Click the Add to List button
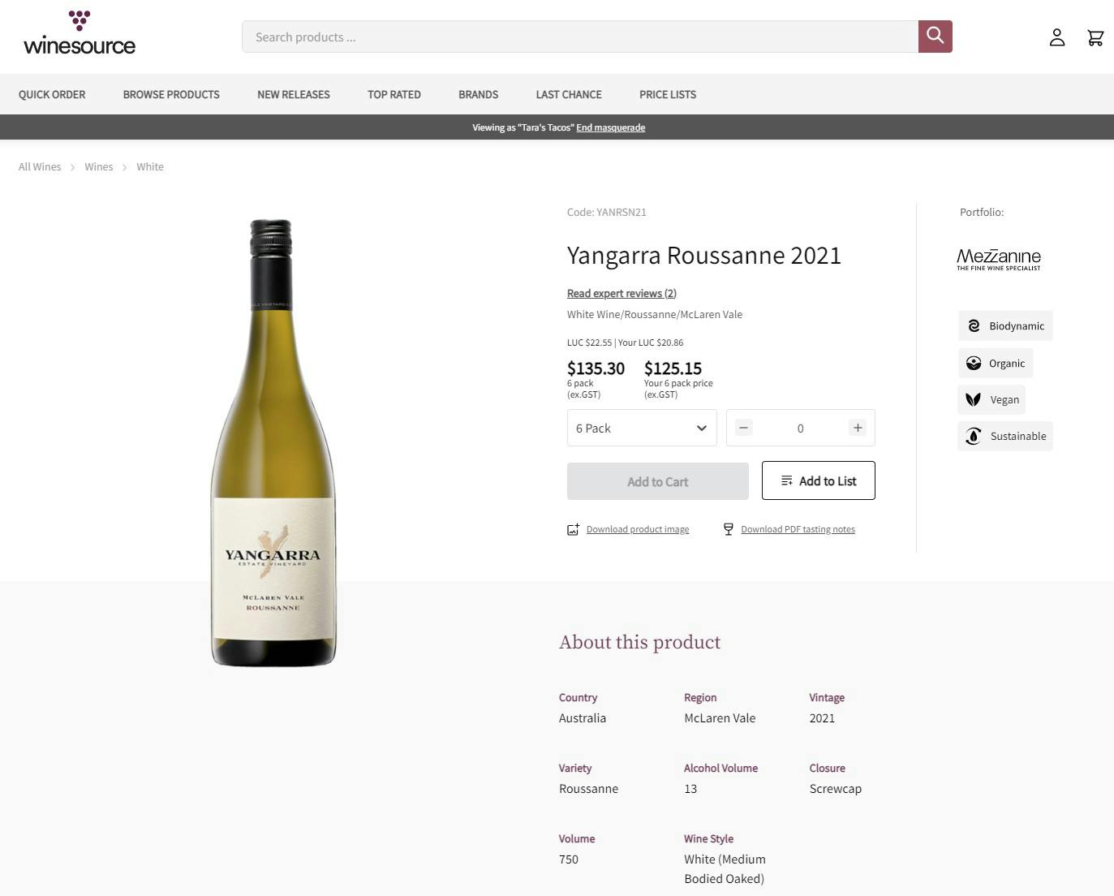1114x896 pixels. pos(818,480)
